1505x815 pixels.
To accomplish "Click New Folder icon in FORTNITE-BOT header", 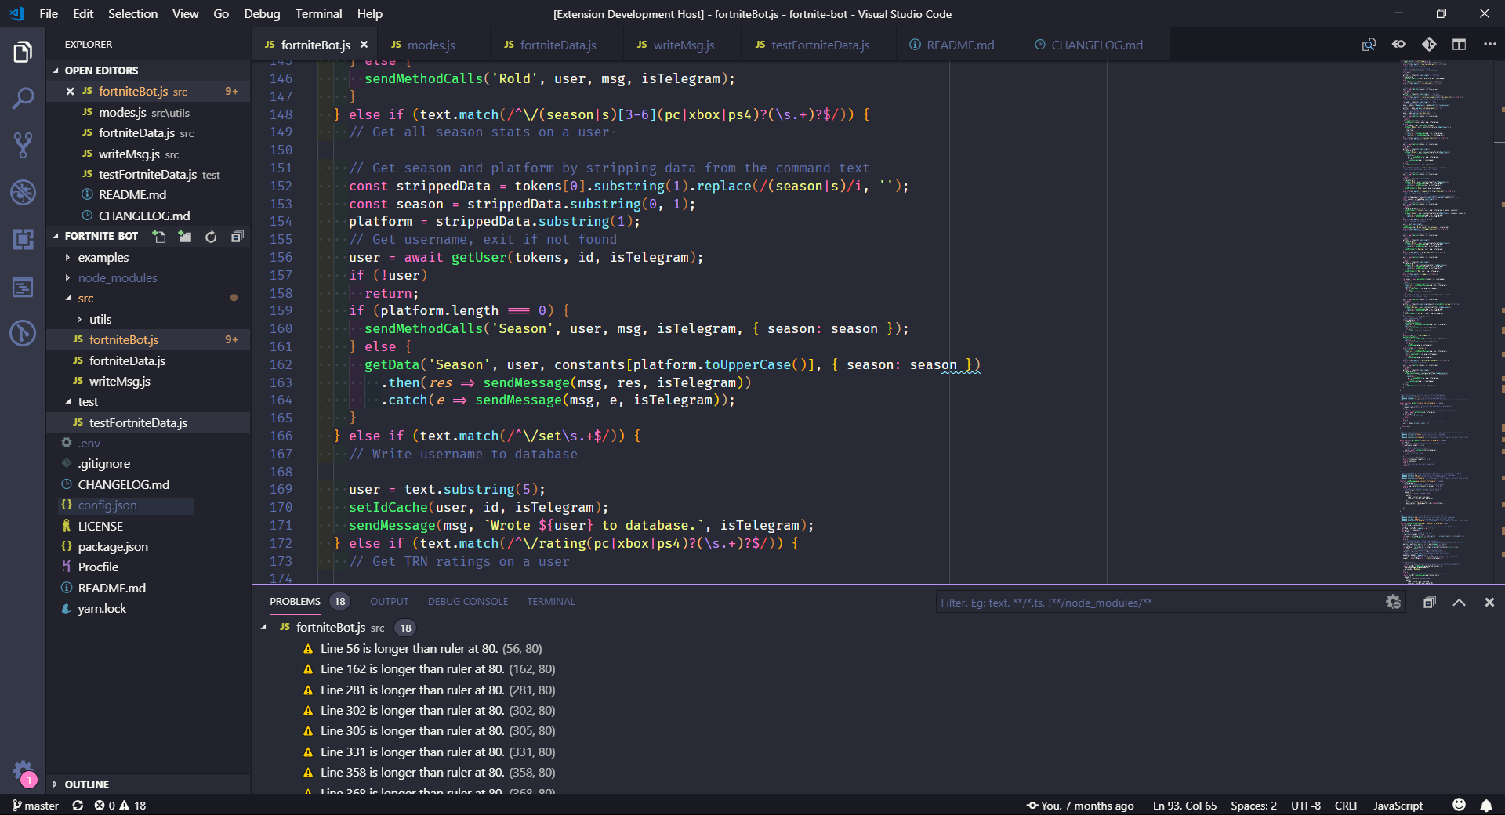I will pyautogui.click(x=185, y=236).
